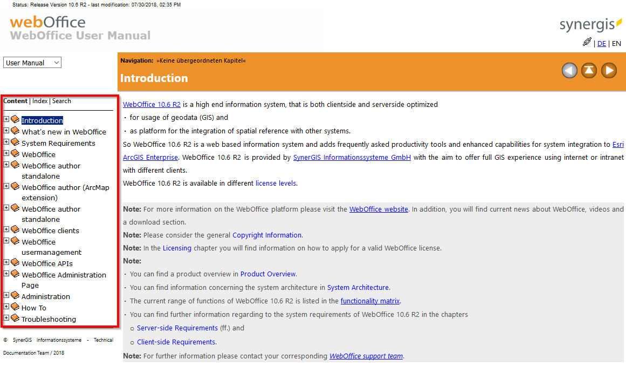Click the synergis logo at top right

pyautogui.click(x=590, y=24)
